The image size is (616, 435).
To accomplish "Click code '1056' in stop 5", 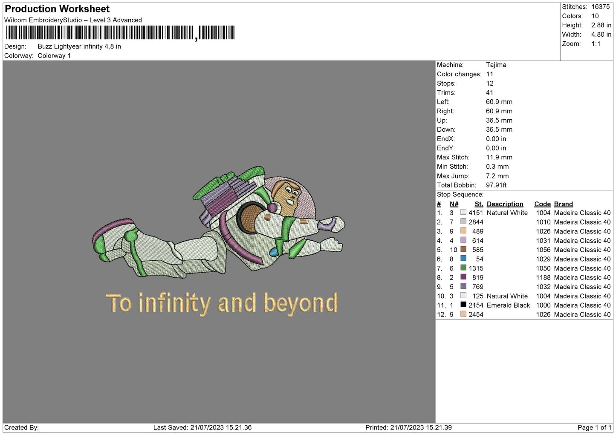I will 543,250.
